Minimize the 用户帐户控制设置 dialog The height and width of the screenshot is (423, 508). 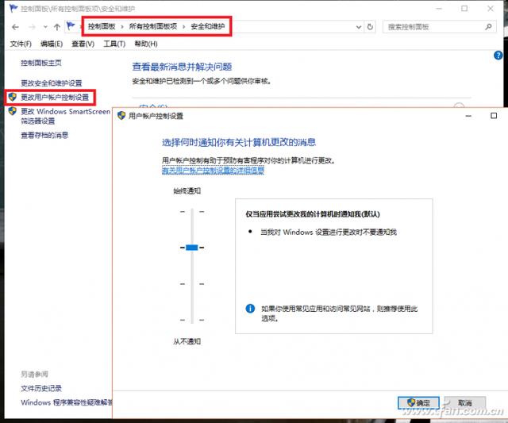(468, 116)
